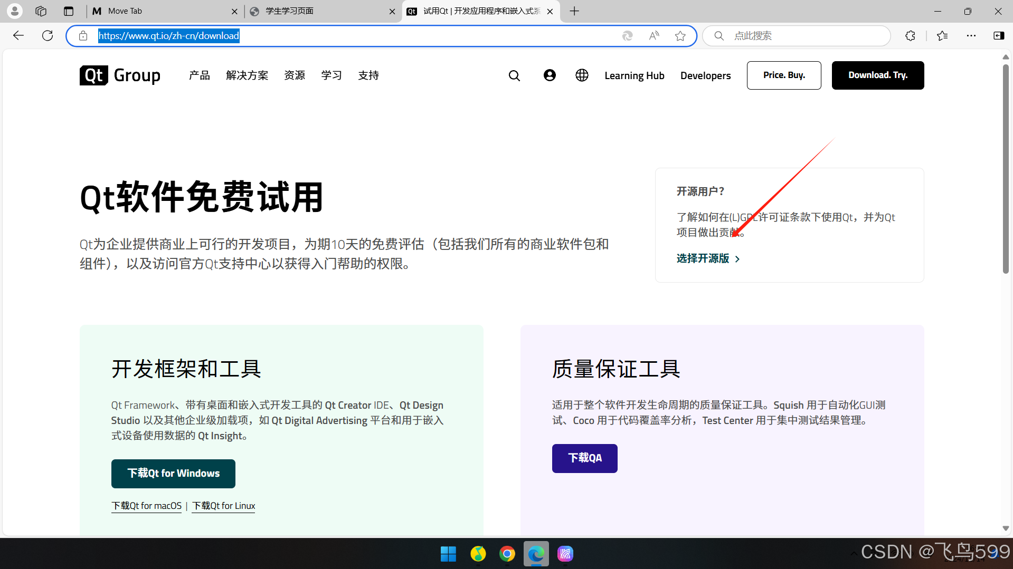
Task: Open the yellow-green browser in taskbar
Action: pyautogui.click(x=478, y=554)
